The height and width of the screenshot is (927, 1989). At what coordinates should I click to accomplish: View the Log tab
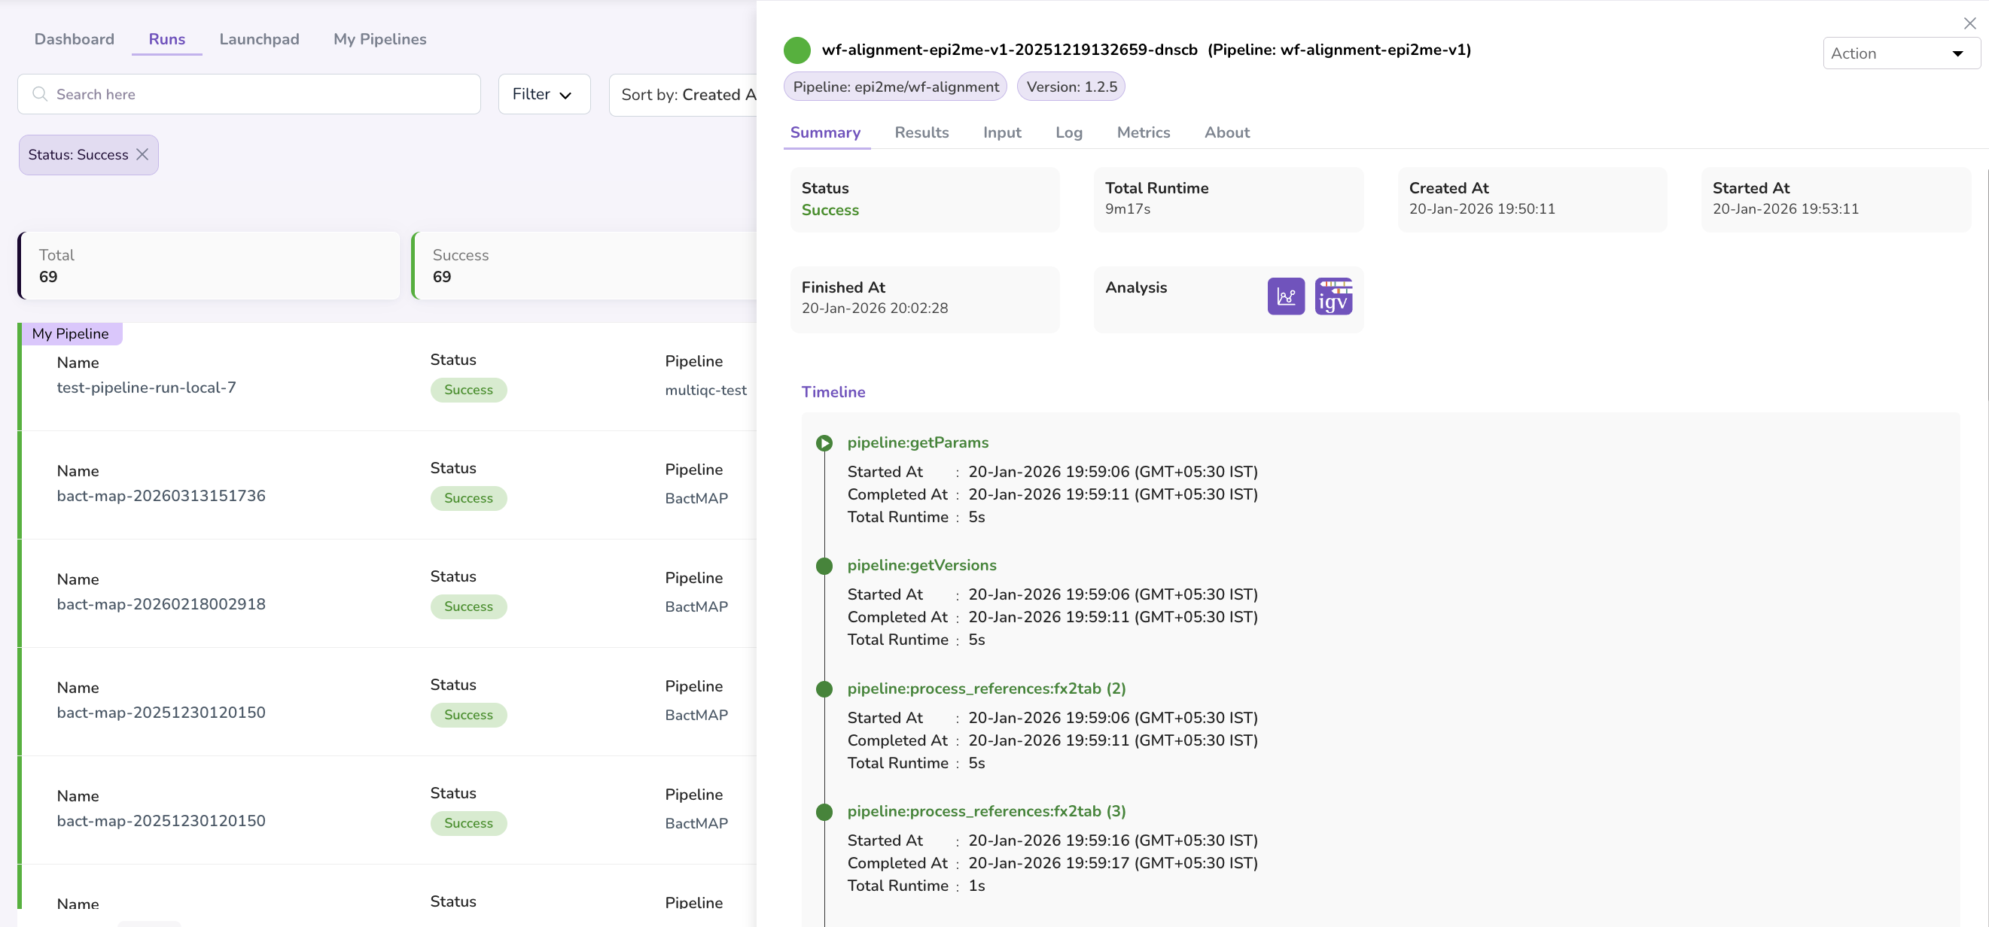tap(1068, 132)
